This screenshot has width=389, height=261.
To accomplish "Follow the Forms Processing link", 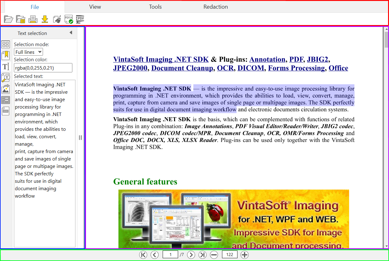I will (x=296, y=68).
